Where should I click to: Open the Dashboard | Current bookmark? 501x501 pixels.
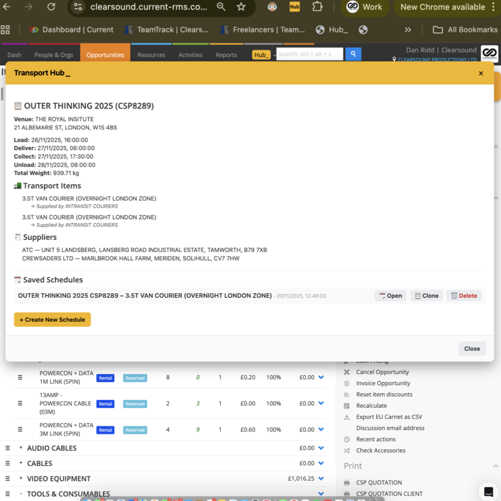[x=71, y=30]
